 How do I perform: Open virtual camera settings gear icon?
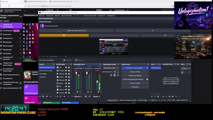[x=147, y=79]
